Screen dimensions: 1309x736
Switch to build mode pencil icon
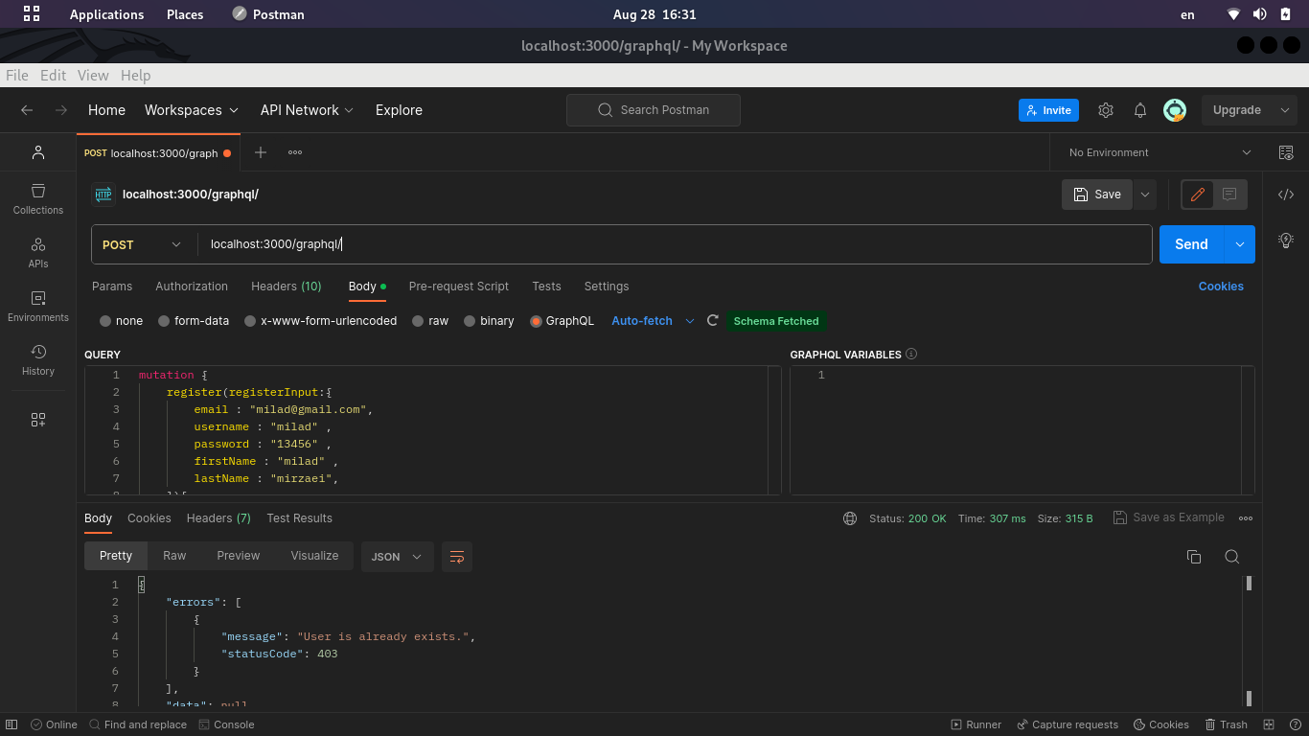click(1197, 195)
